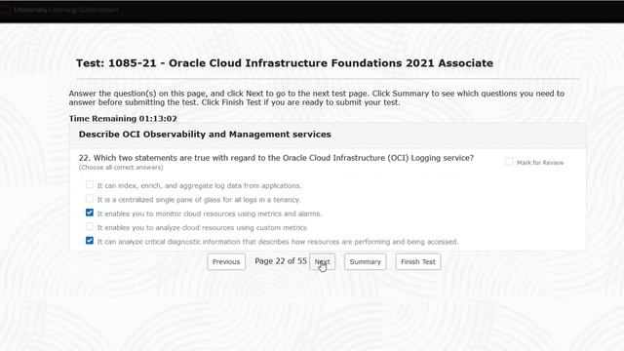The height and width of the screenshot is (351, 624).
Task: Click '(Choose all correct answers)' note
Action: pyautogui.click(x=121, y=168)
